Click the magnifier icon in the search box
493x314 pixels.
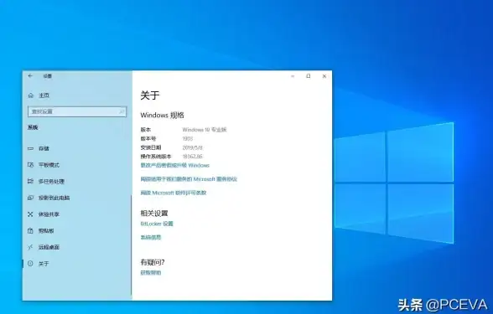click(122, 111)
